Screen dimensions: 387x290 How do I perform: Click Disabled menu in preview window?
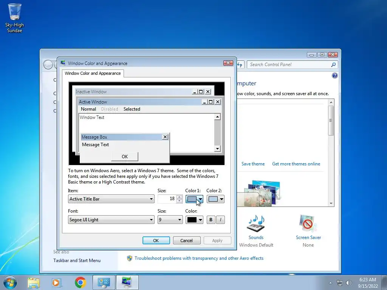click(x=110, y=109)
